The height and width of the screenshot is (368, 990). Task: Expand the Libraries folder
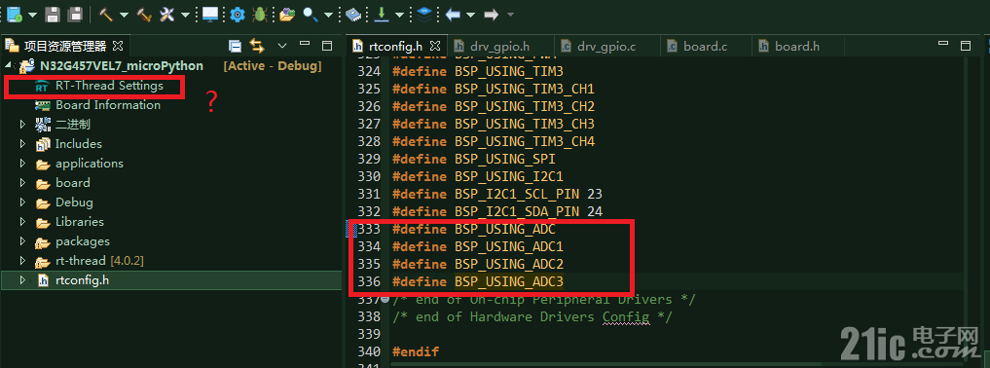pos(23,222)
